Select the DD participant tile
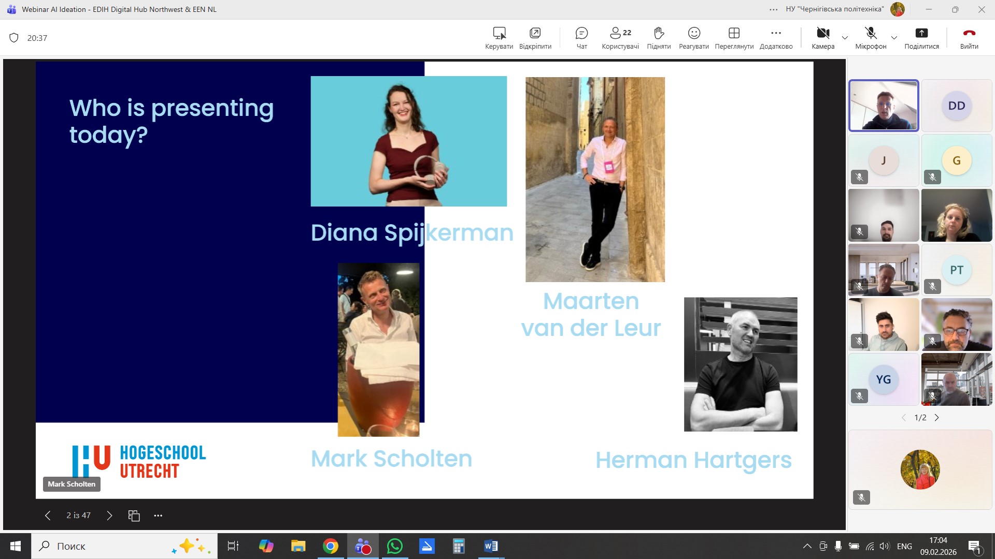This screenshot has width=995, height=559. pos(956,106)
